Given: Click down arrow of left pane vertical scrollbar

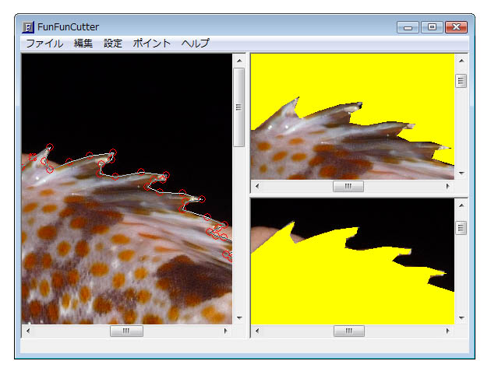Looking at the screenshot, I should click(239, 317).
